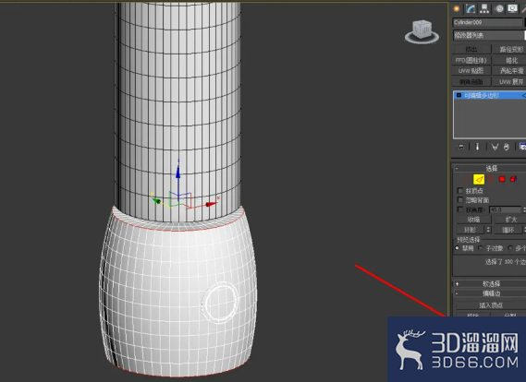Enable the 忽略背面 checkbox
Screen dimensions: 526x382
click(460, 200)
